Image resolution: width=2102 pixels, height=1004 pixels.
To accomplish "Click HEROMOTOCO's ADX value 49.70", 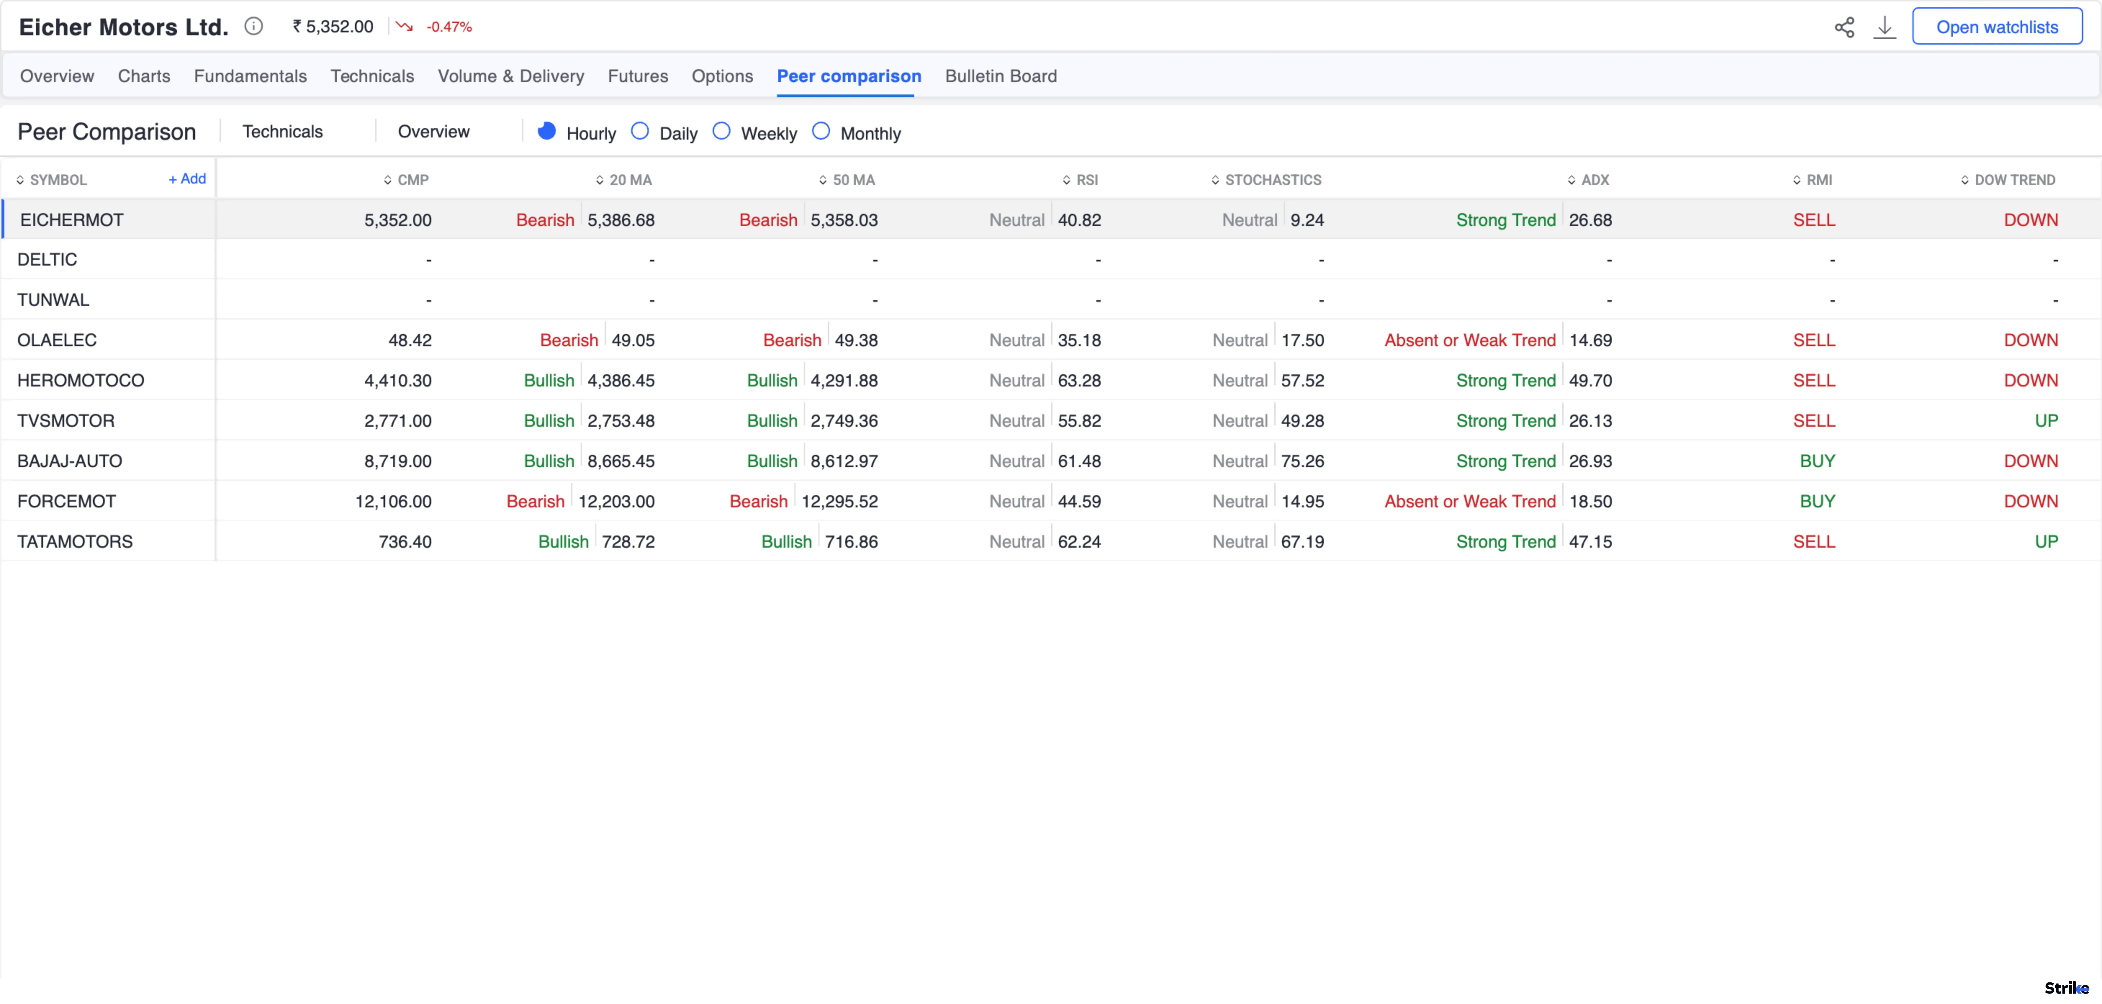I will pyautogui.click(x=1591, y=380).
